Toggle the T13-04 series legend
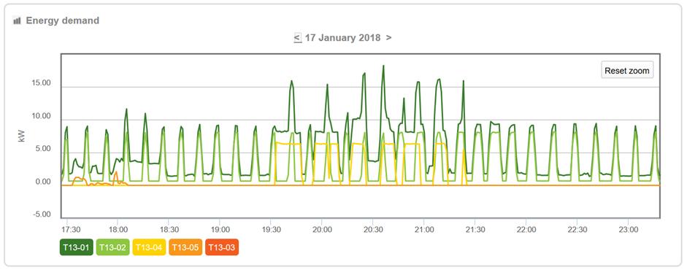Screen dimensions: 687x270 pyautogui.click(x=149, y=247)
